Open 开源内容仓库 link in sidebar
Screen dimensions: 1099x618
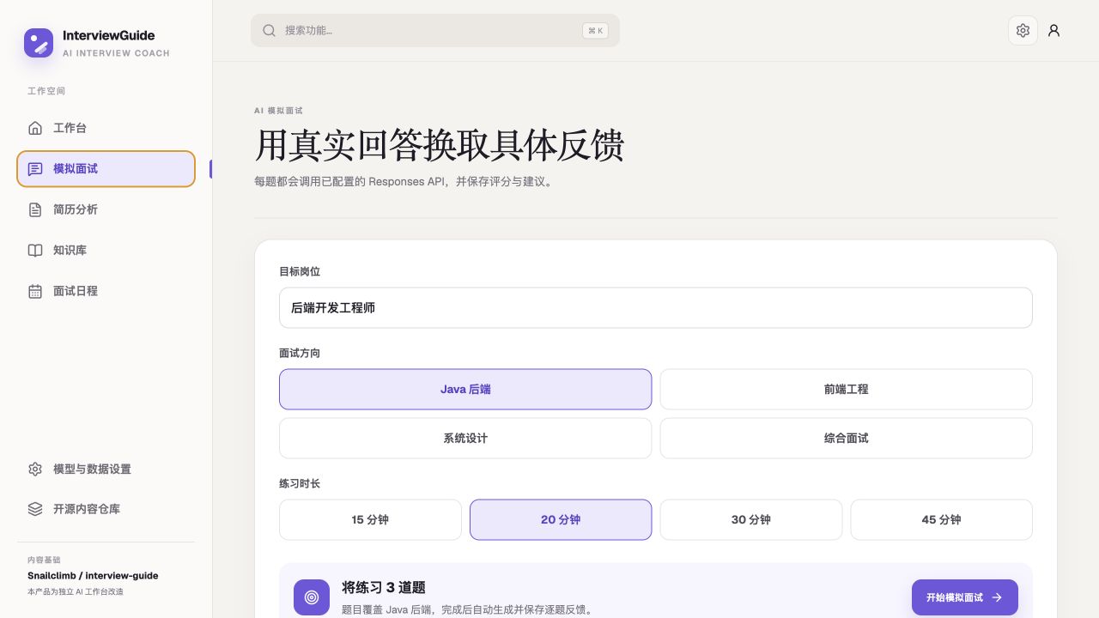[x=106, y=509]
